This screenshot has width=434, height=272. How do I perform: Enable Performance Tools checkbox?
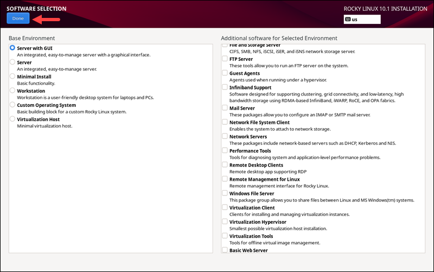coord(225,150)
